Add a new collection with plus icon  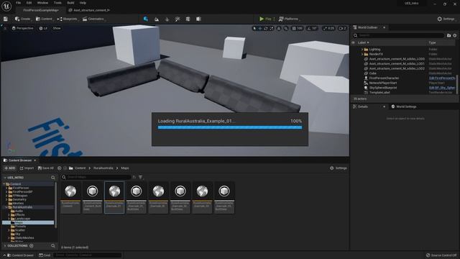tap(32, 245)
